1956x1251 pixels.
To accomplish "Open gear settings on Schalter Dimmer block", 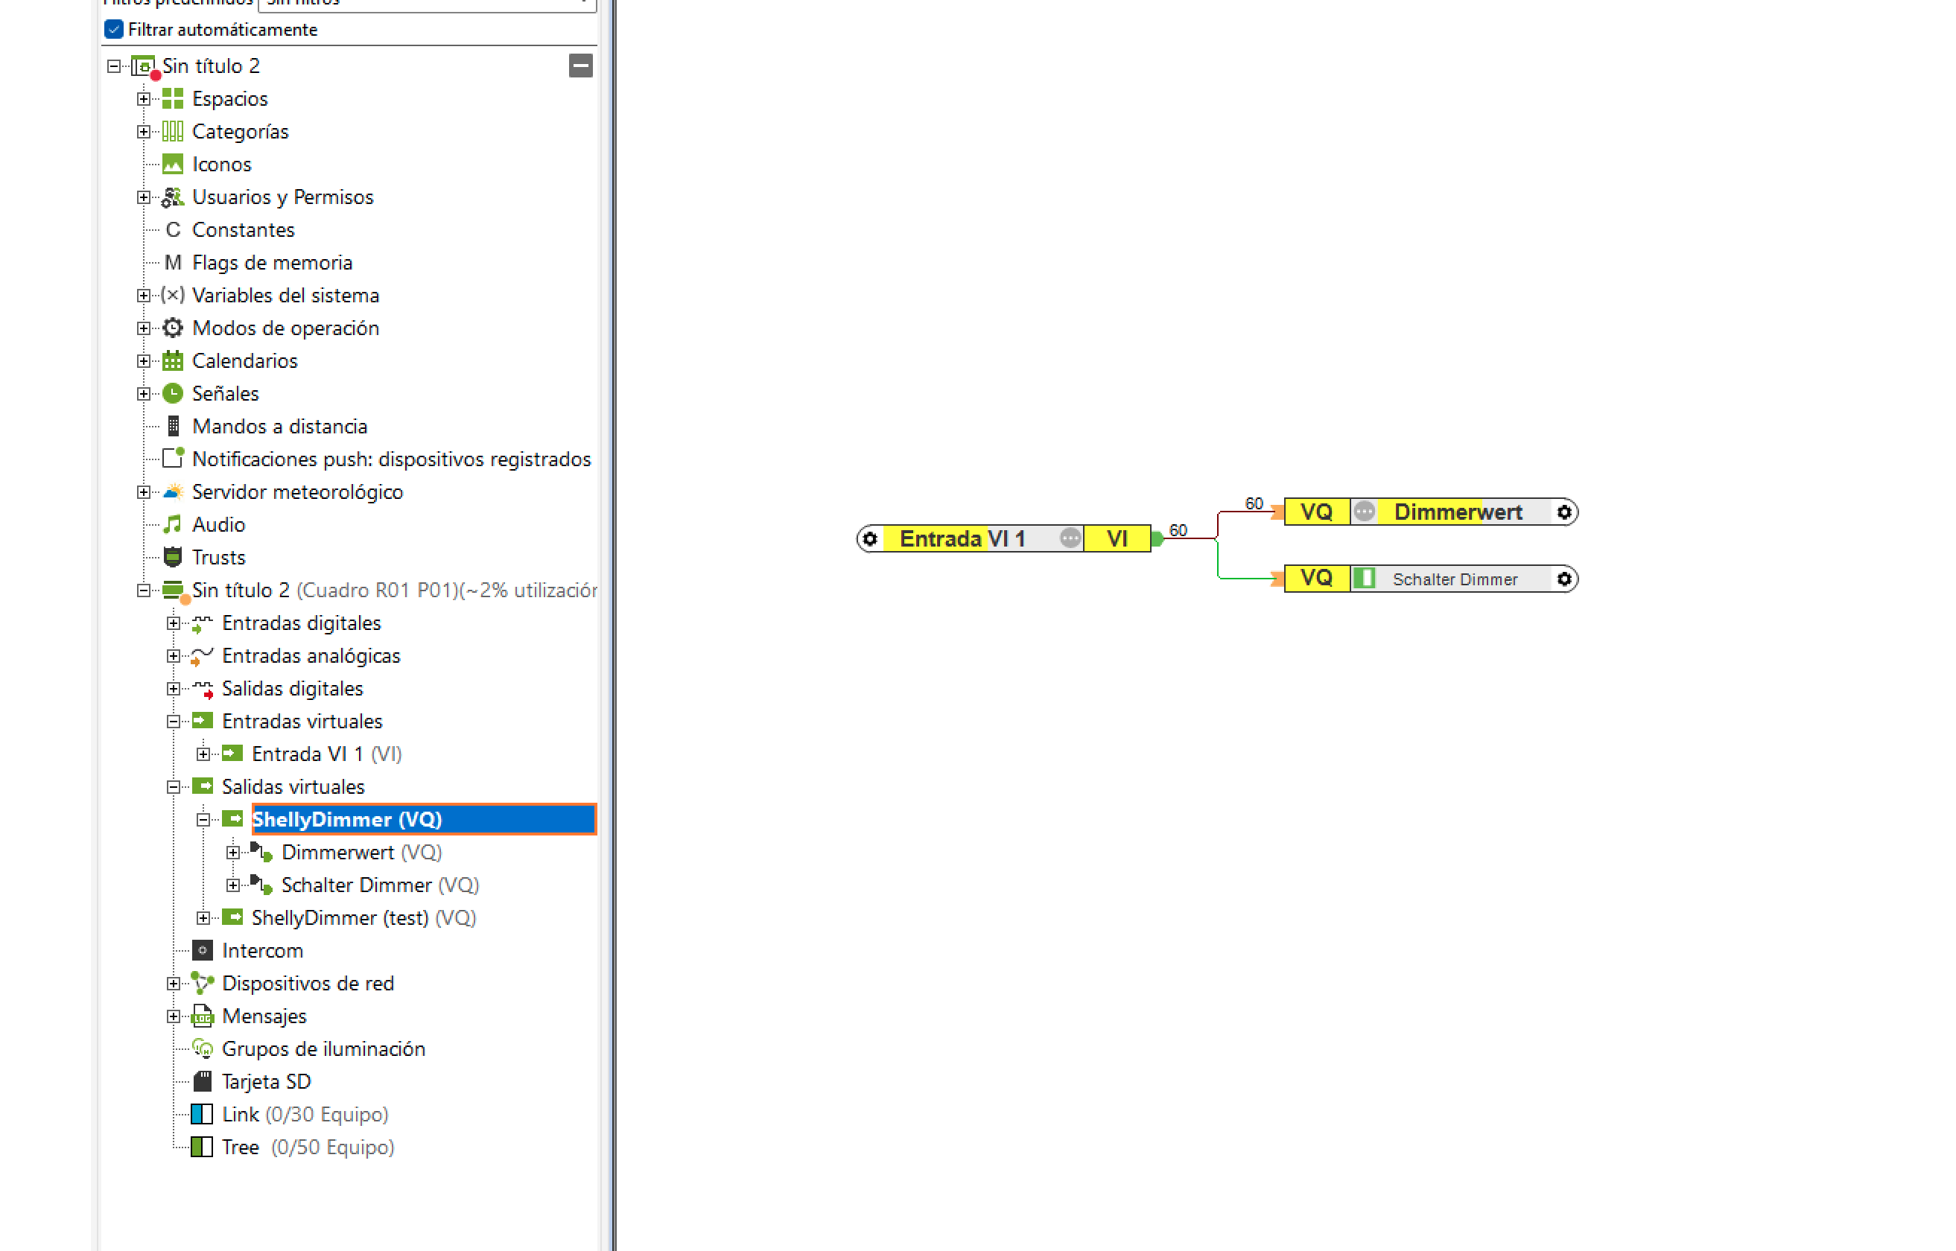I will click(x=1564, y=579).
